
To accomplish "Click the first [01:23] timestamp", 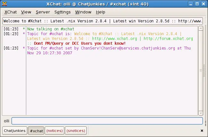I will click(11, 29).
